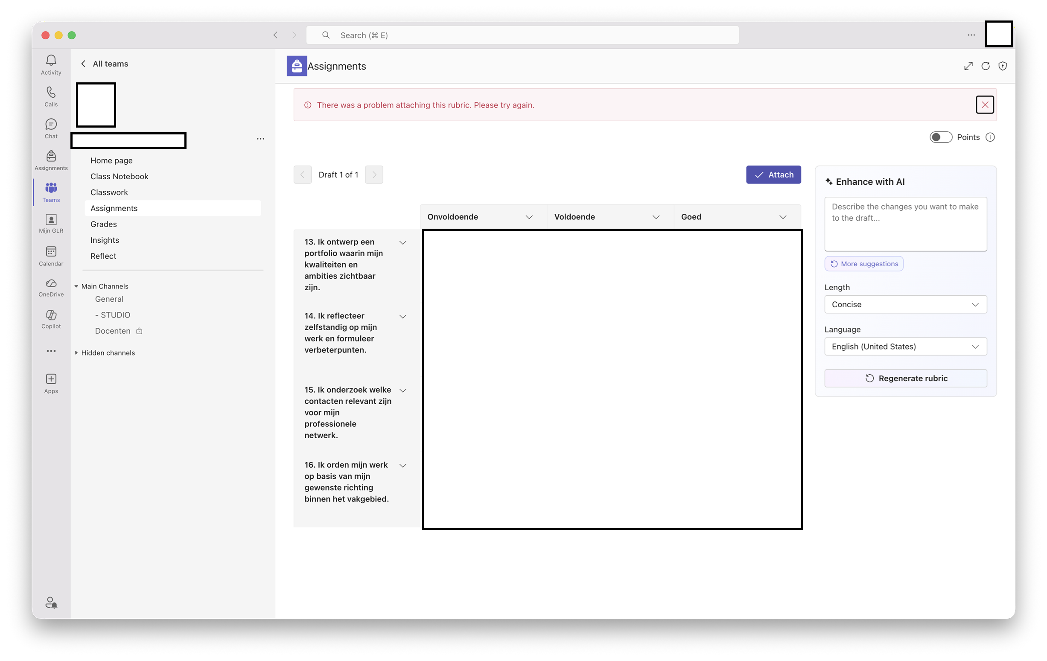Screen dimensions: 1047x661
Task: Show more apps ellipsis in sidebar
Action: pos(51,351)
